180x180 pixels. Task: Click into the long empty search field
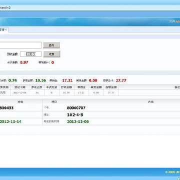(20, 45)
